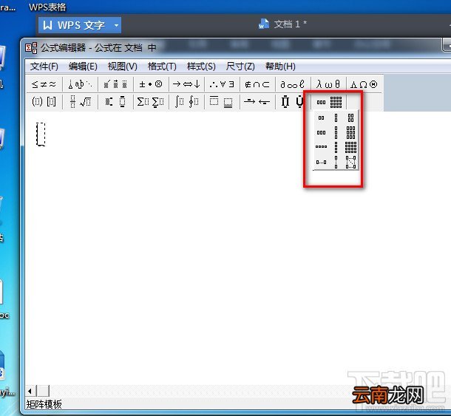Insert a 2x2 matrix template
This screenshot has height=416, width=451.
(x=350, y=117)
